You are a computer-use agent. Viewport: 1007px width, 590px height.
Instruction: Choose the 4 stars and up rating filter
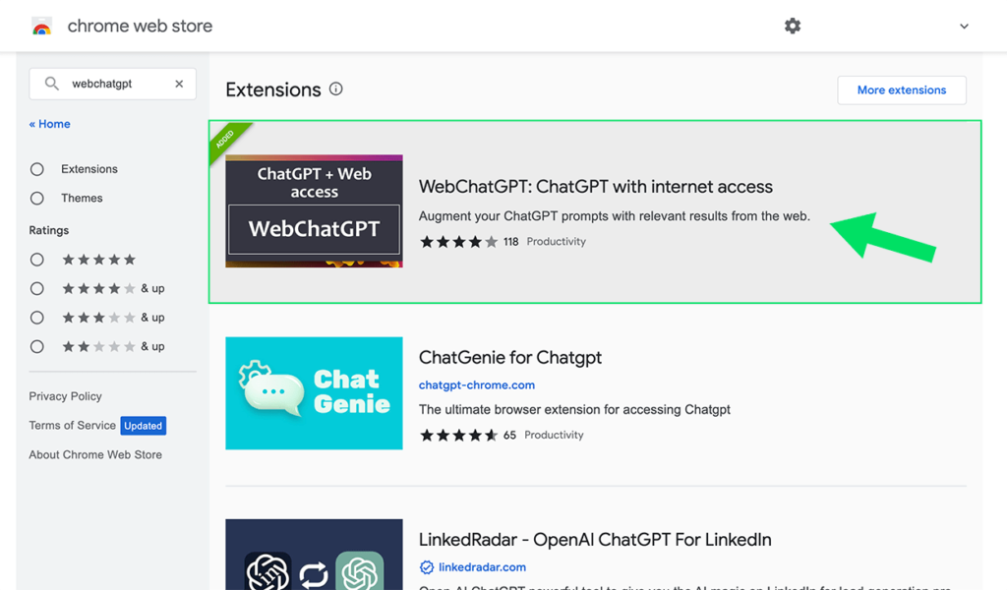coord(36,288)
